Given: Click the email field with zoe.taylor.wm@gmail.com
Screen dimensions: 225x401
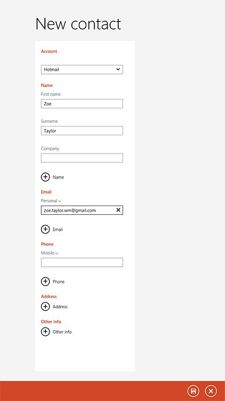Looking at the screenshot, I should click(x=82, y=210).
